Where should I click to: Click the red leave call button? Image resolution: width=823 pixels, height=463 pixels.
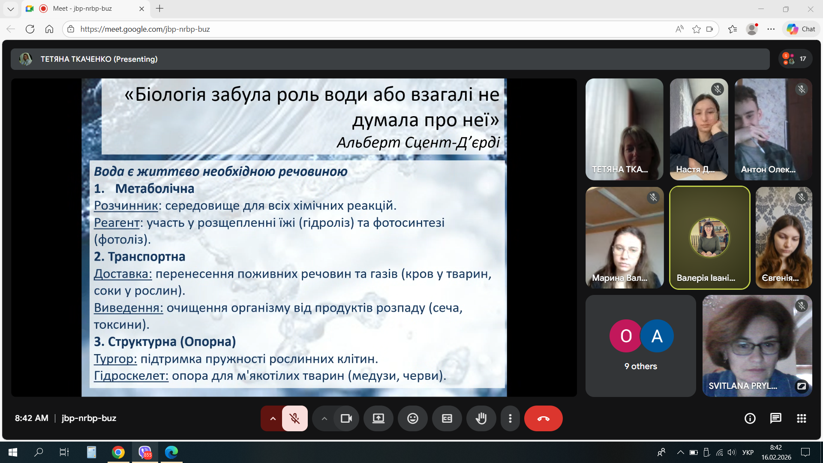click(x=543, y=418)
